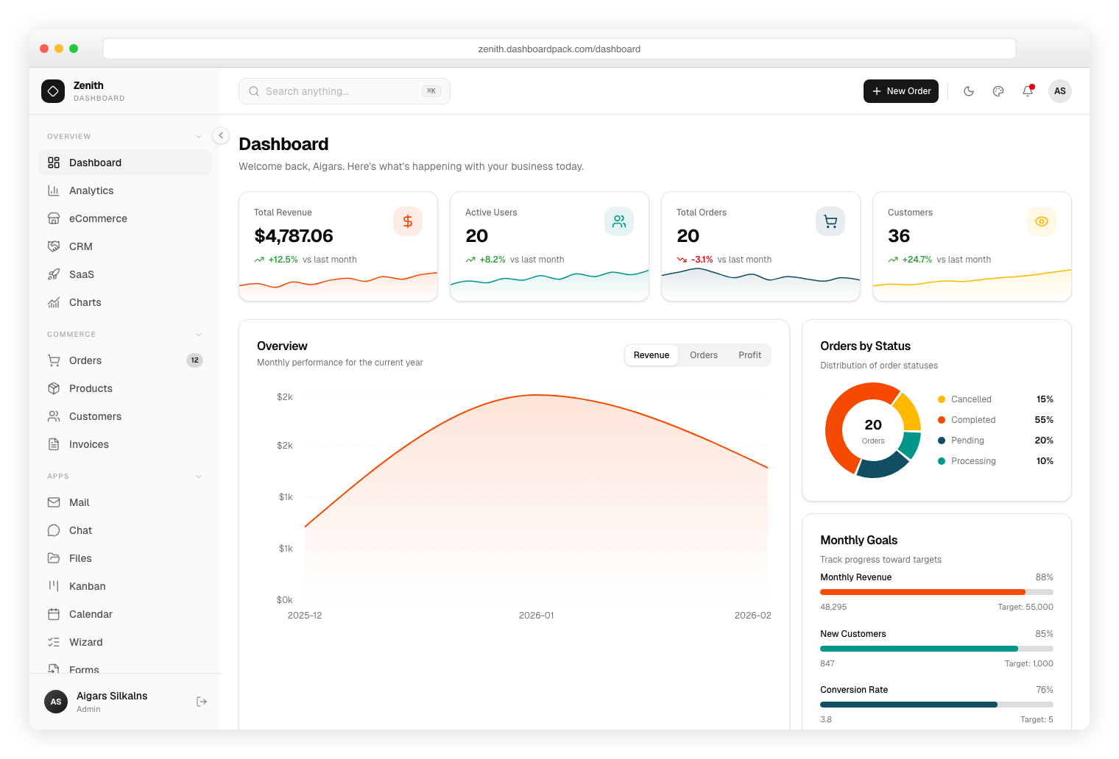Switch to the Orders tab in Overview chart
This screenshot has height=759, width=1119.
(704, 354)
